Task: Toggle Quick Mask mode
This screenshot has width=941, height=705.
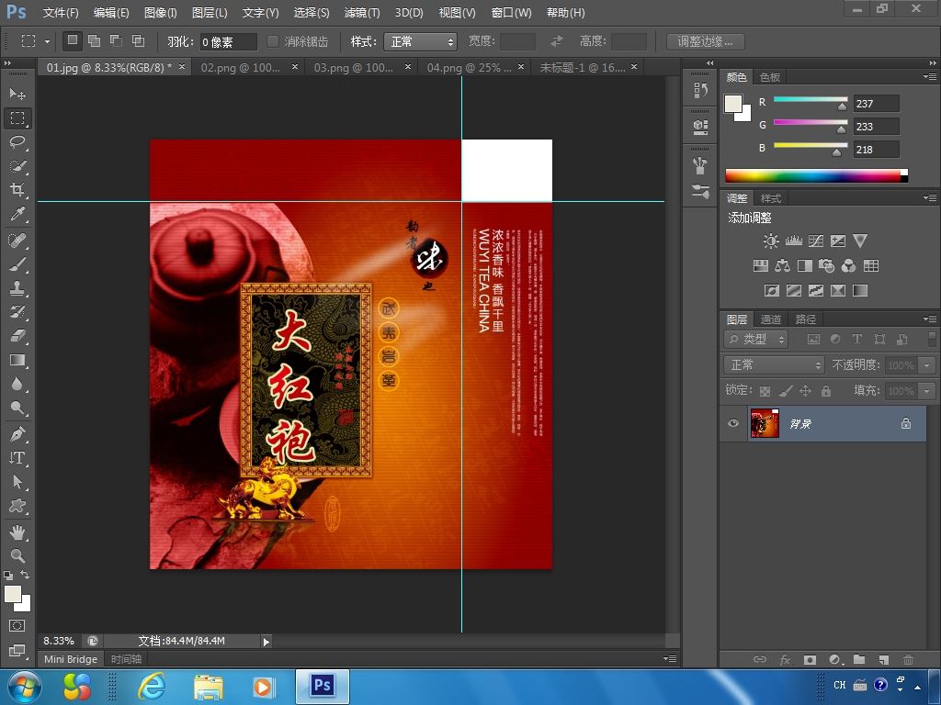Action: 17,626
